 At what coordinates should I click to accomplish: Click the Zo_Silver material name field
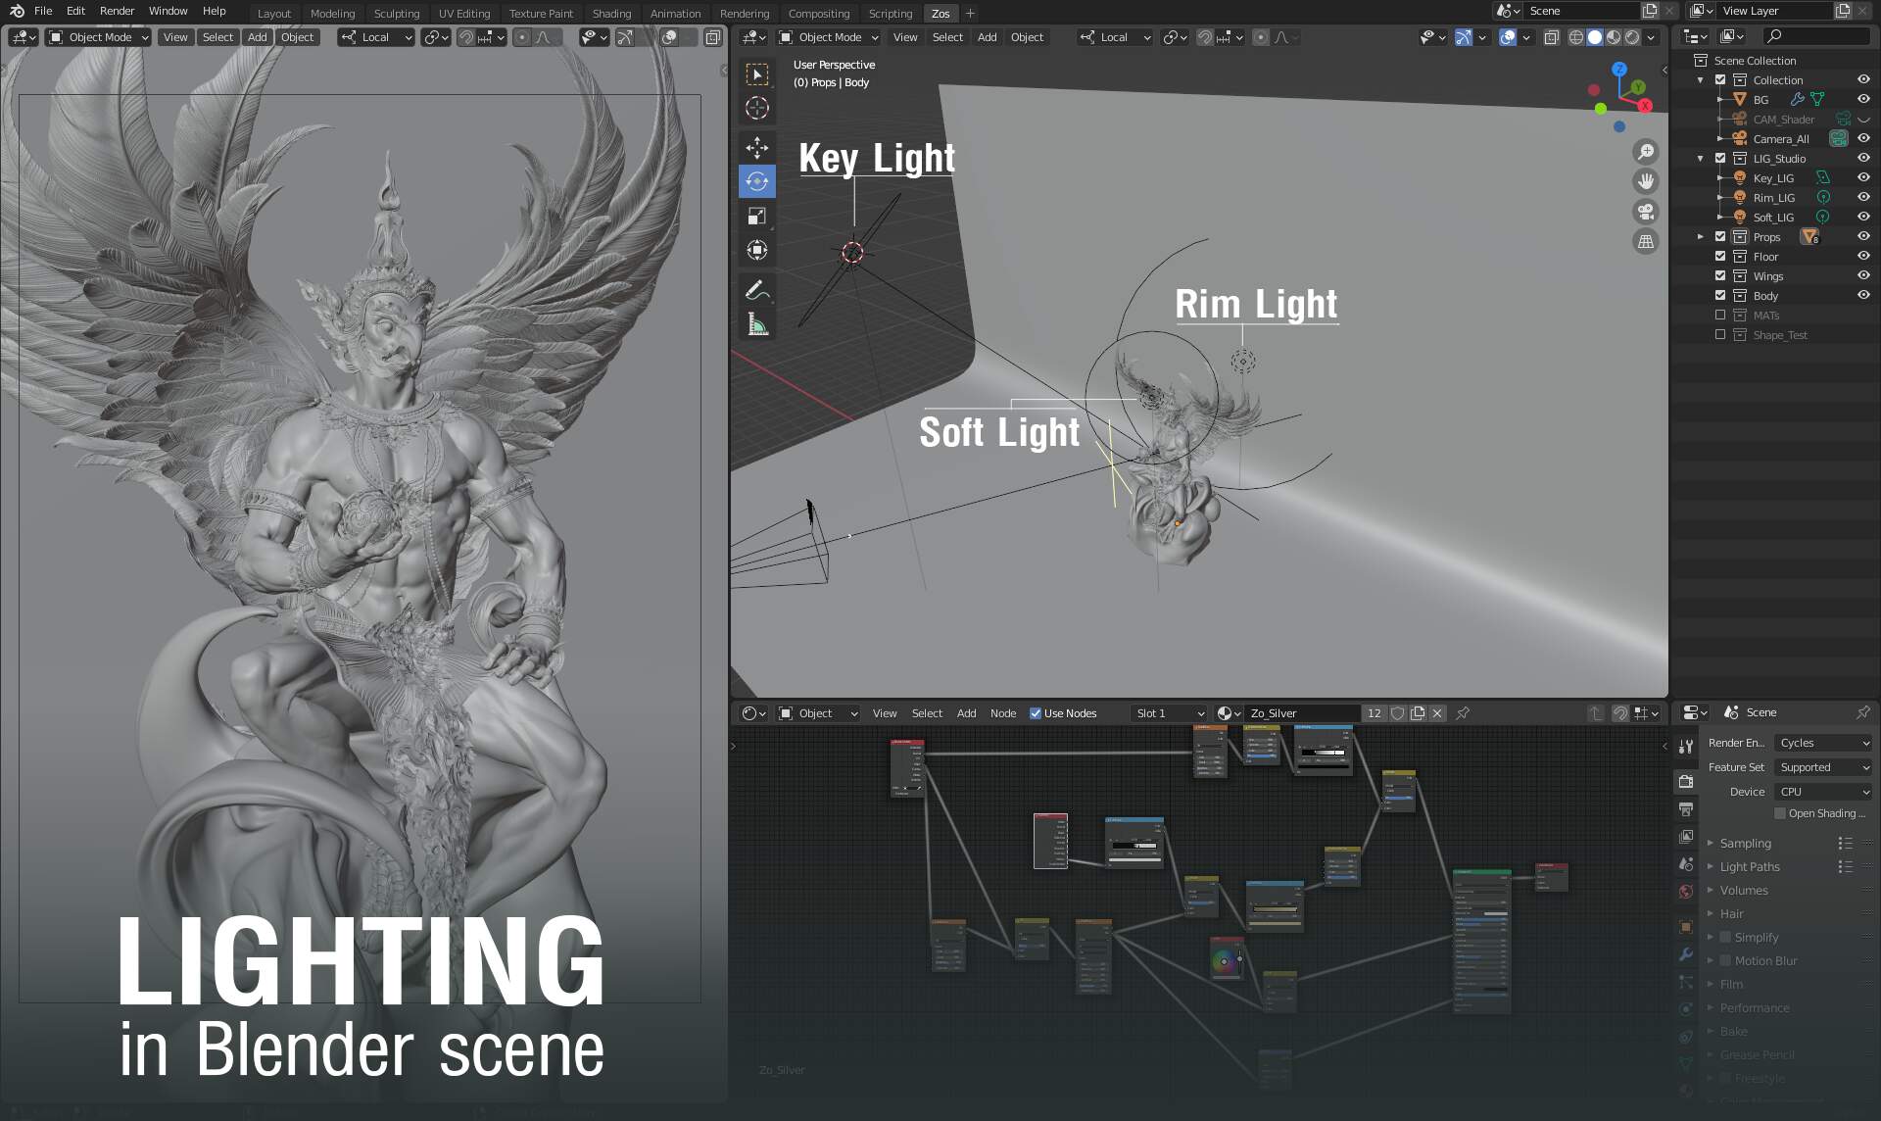[1301, 713]
